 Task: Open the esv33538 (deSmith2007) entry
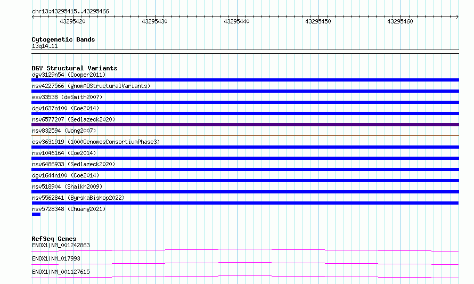pos(67,97)
